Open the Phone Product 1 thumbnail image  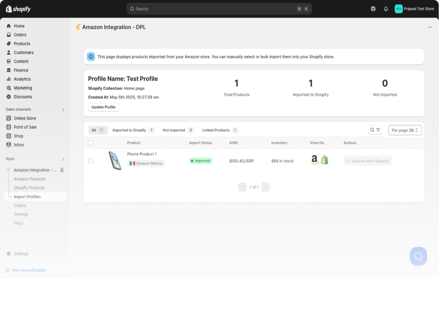(114, 161)
